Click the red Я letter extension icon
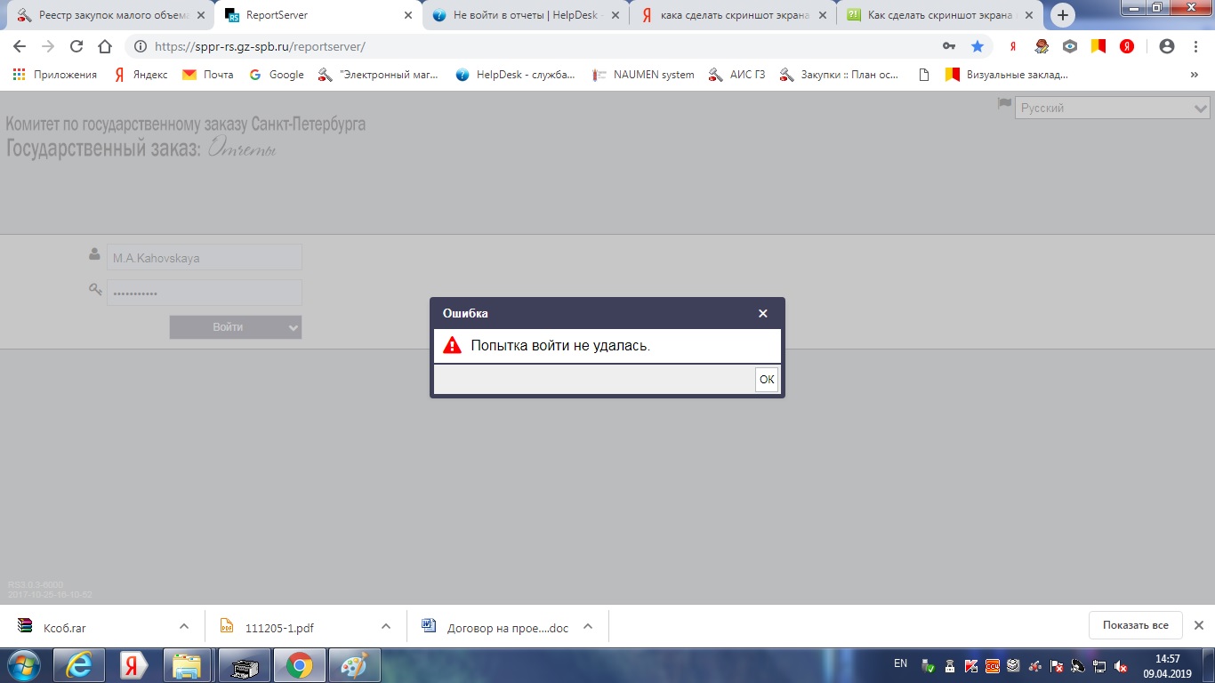The image size is (1215, 683). tap(1012, 46)
